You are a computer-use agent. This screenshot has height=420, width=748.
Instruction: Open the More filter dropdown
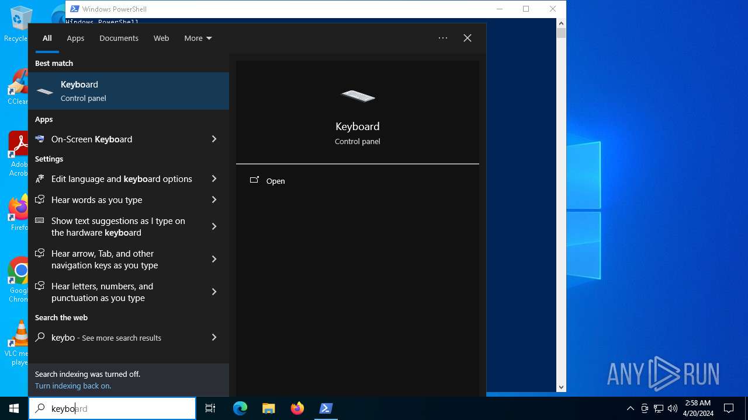point(198,38)
